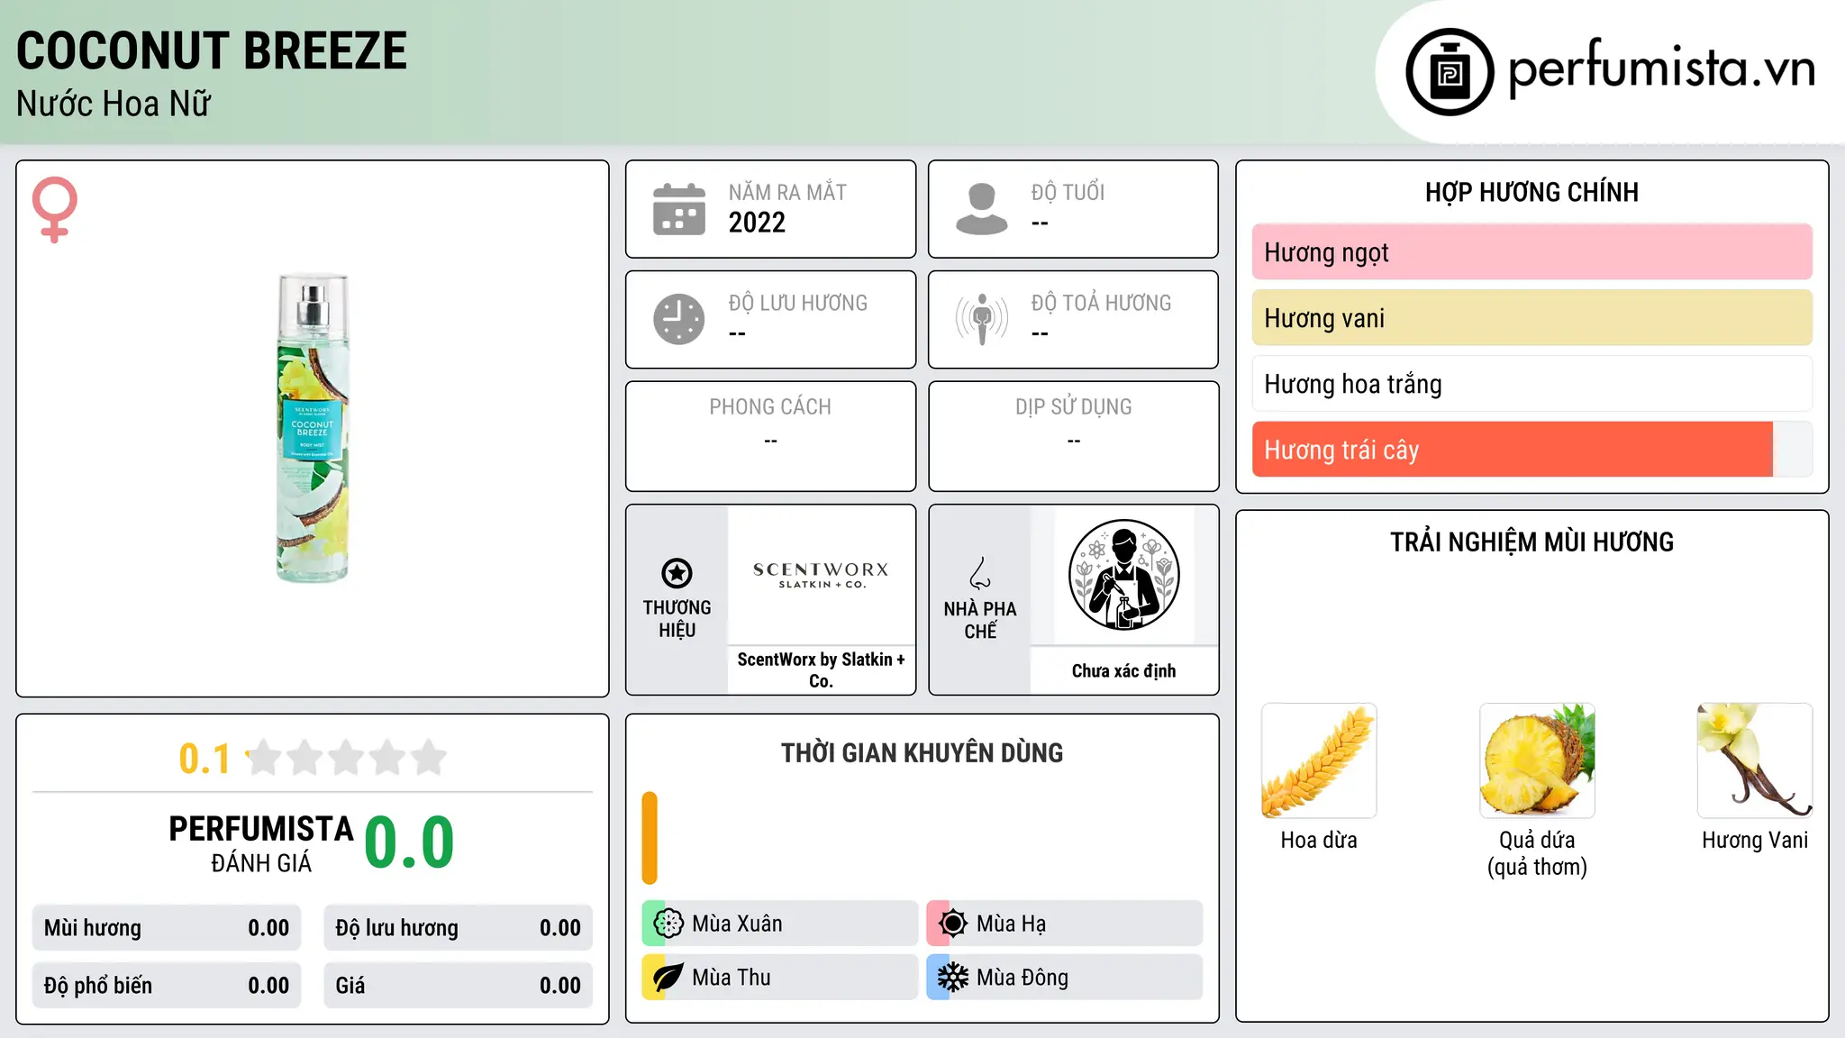Click the Chưa xác định perfumer label
This screenshot has width=1845, height=1038.
1123,670
